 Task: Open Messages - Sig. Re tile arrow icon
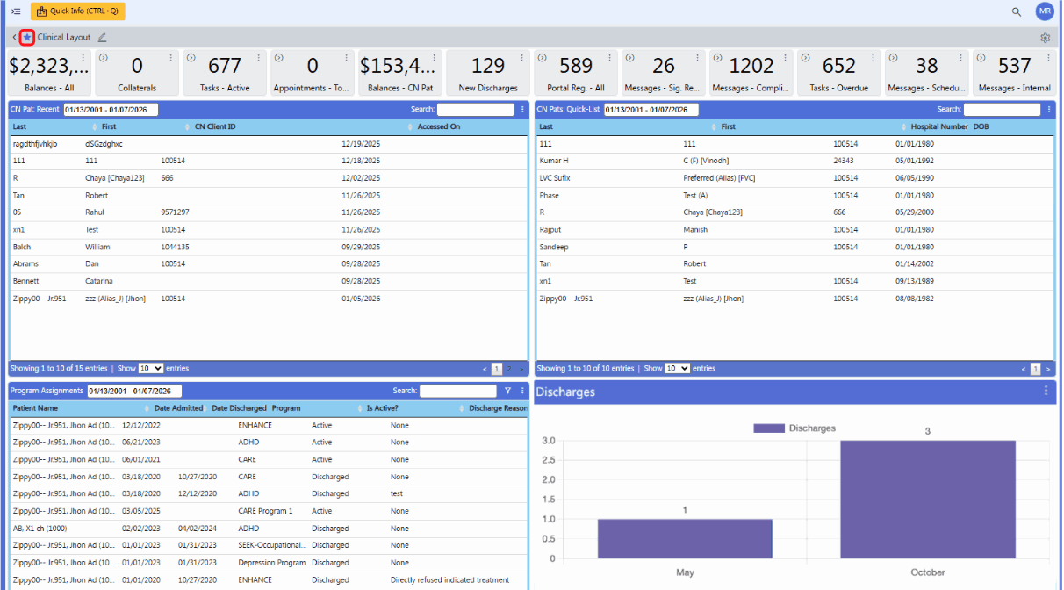[629, 58]
